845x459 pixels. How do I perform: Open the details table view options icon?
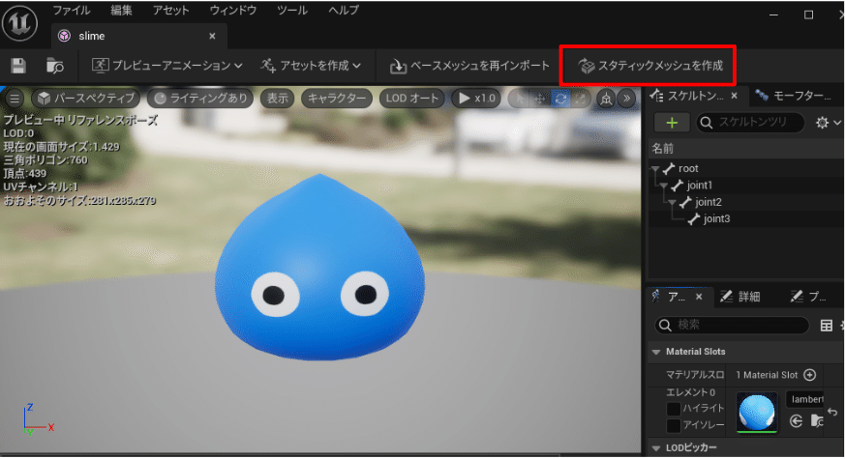(x=827, y=325)
